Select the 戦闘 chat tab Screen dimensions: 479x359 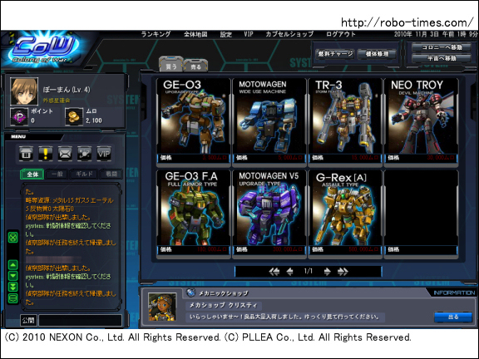point(111,175)
